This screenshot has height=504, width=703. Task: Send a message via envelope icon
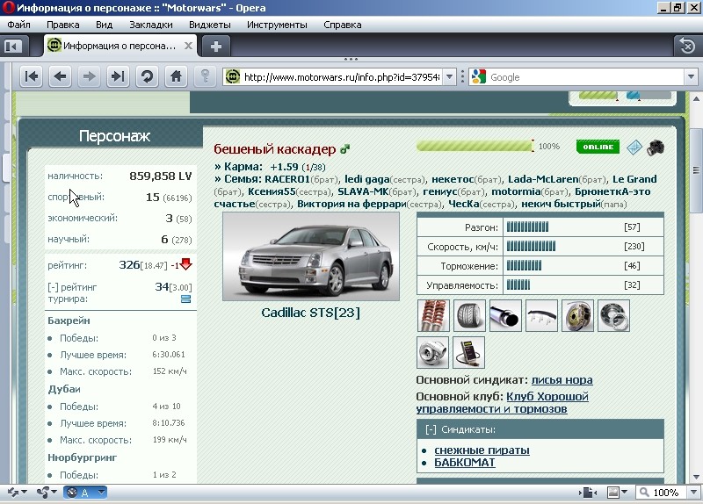click(634, 148)
